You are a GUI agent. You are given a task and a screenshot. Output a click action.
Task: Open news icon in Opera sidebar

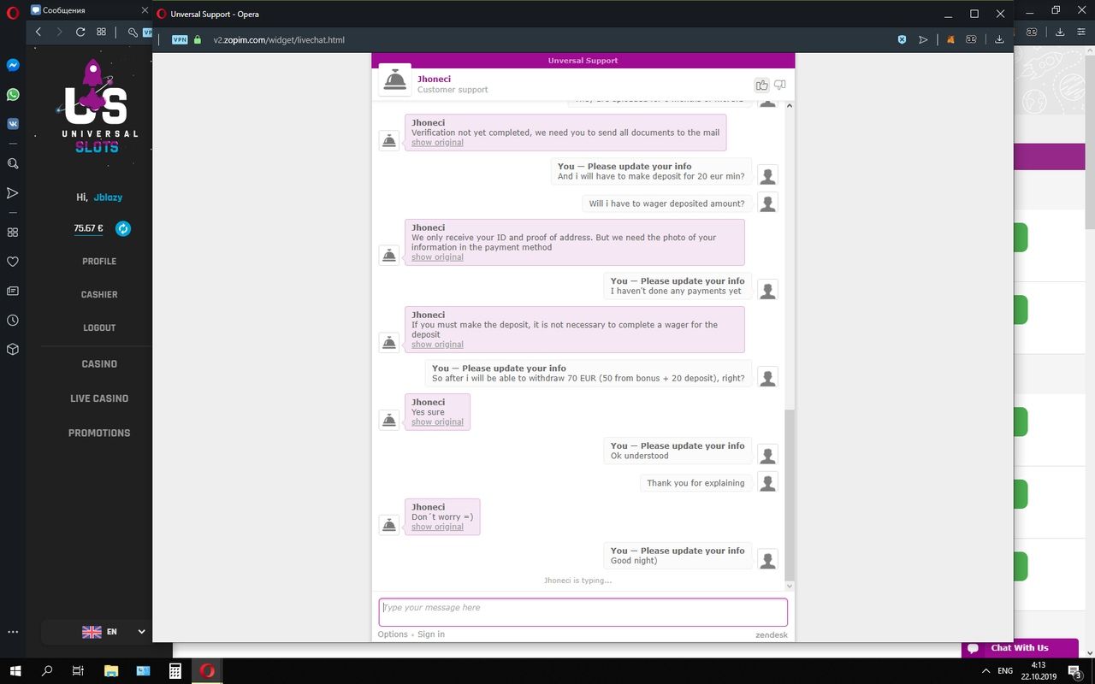[13, 291]
